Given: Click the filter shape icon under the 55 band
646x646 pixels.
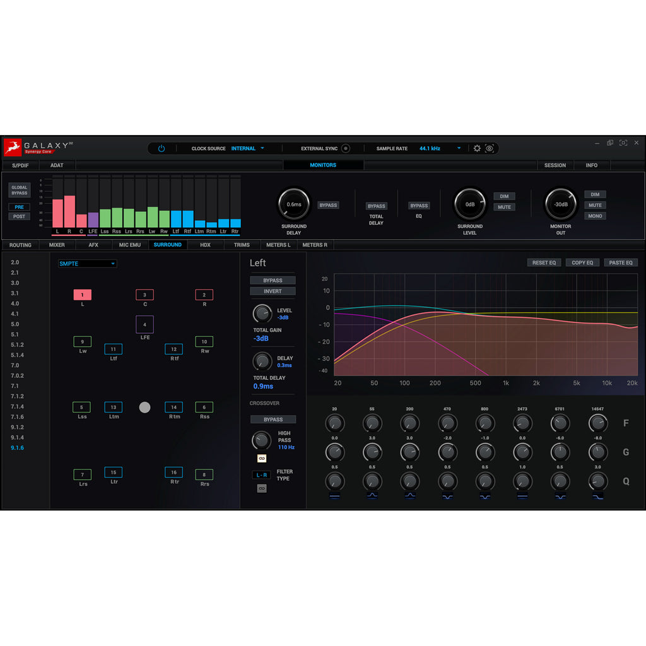Looking at the screenshot, I should click(372, 496).
